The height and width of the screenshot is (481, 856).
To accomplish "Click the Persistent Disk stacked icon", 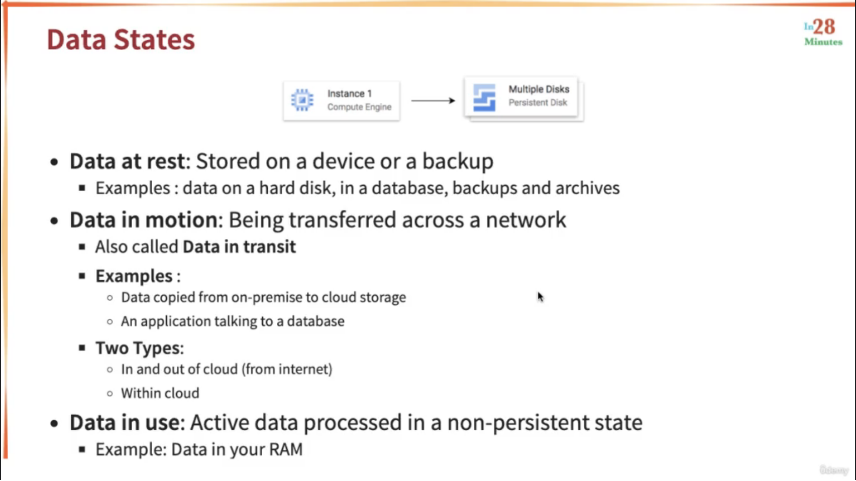I will click(x=484, y=97).
